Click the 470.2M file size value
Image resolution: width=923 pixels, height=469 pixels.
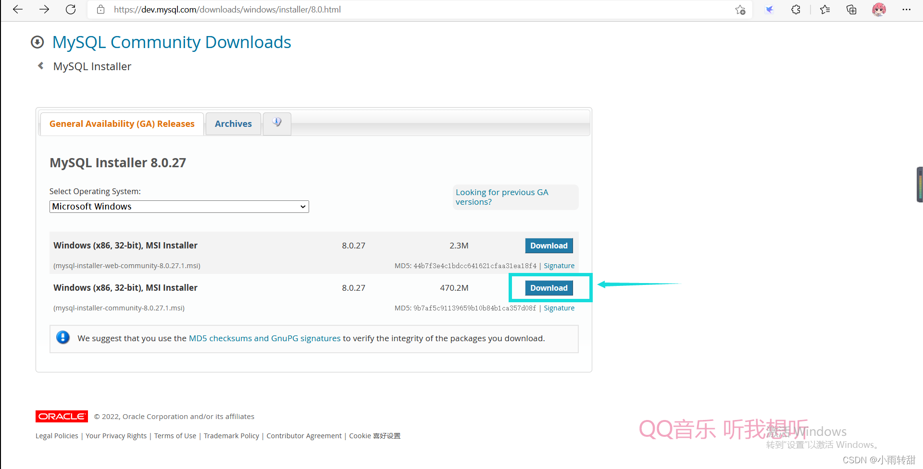pos(454,288)
